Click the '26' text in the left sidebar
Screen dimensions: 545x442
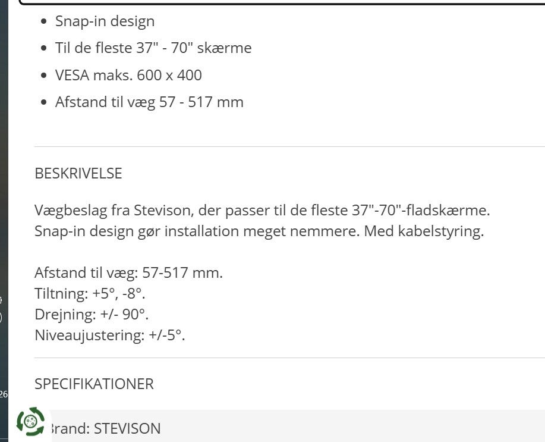pyautogui.click(x=4, y=394)
